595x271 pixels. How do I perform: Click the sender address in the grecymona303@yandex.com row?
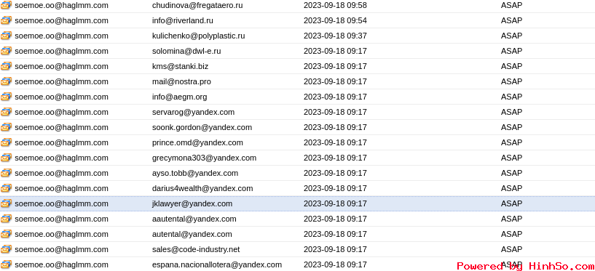61,158
